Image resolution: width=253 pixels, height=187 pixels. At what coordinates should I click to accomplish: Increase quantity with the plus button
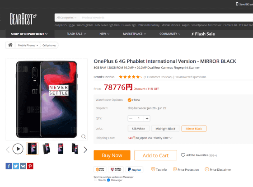tap(147, 118)
